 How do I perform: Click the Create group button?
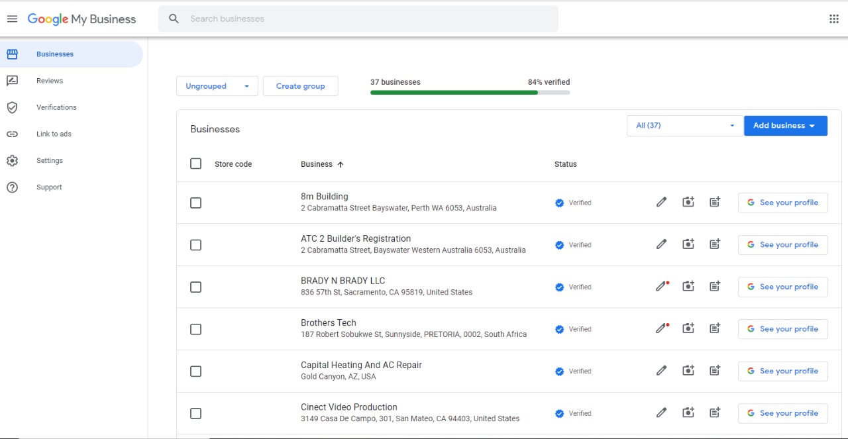(301, 86)
